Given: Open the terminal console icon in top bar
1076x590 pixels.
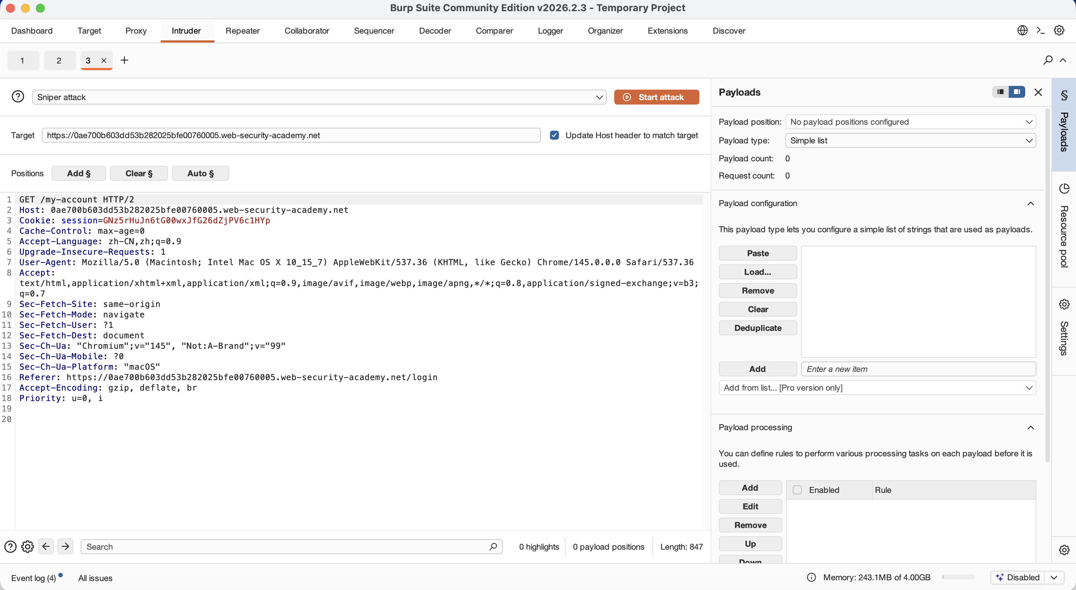Looking at the screenshot, I should 1041,31.
